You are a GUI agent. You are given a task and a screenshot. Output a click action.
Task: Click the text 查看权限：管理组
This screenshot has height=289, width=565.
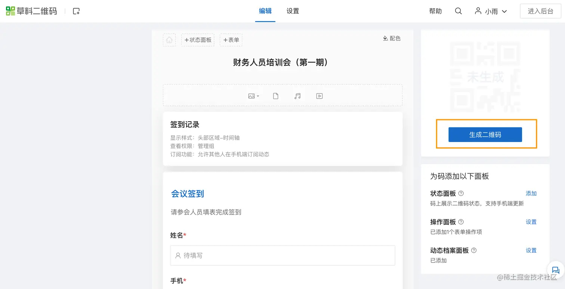[x=192, y=146]
